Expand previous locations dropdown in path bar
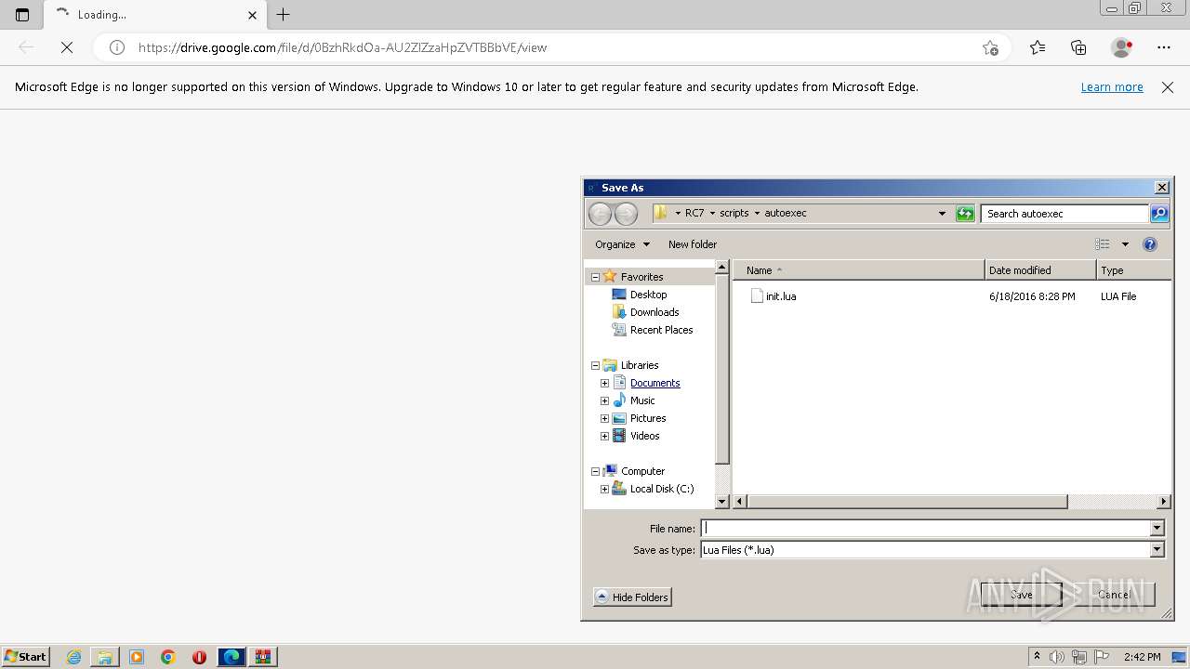1190x669 pixels. [942, 214]
